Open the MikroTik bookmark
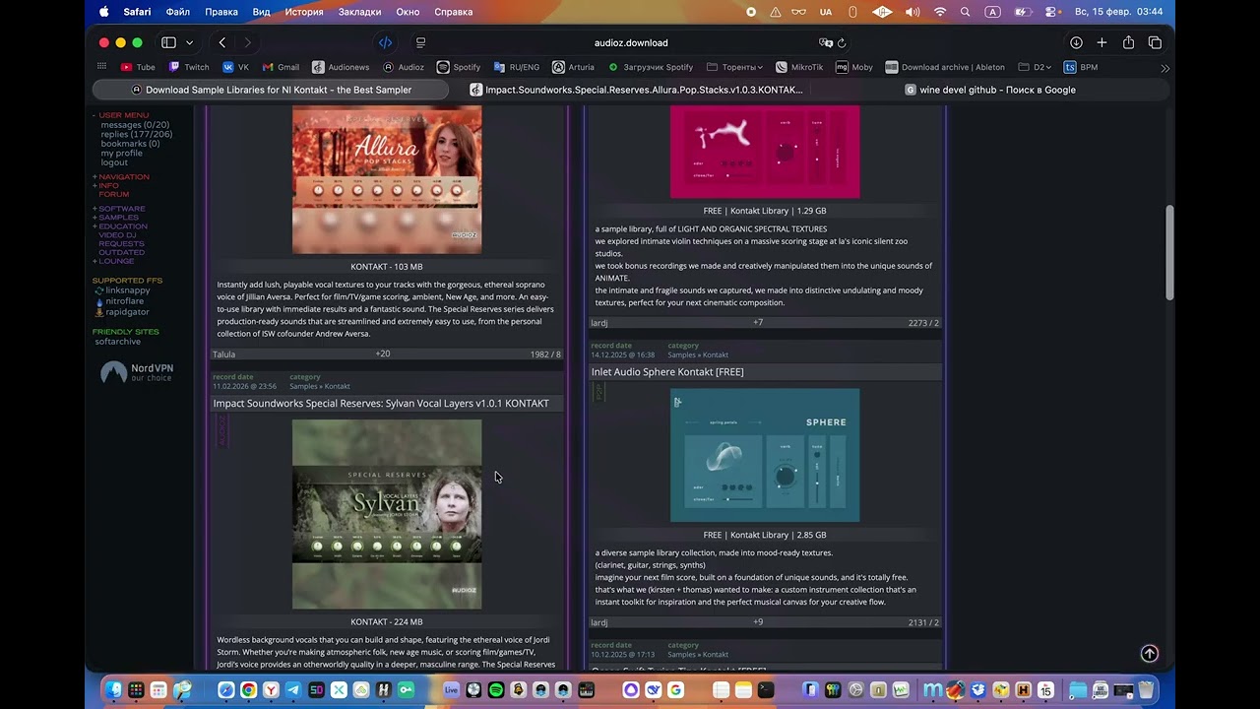 pyautogui.click(x=799, y=67)
